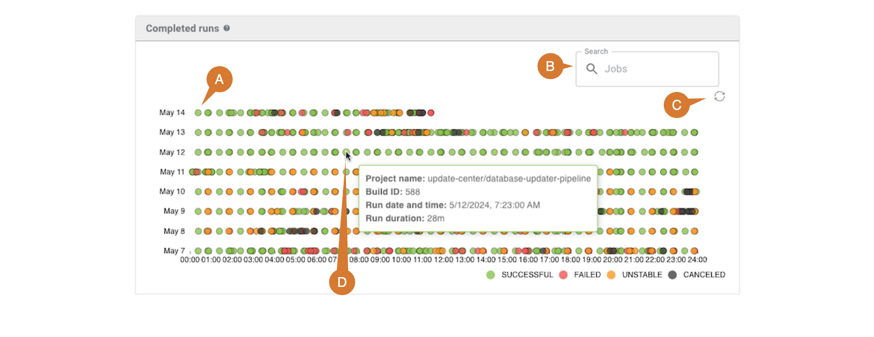Click the refresh icon above the chart

[719, 96]
